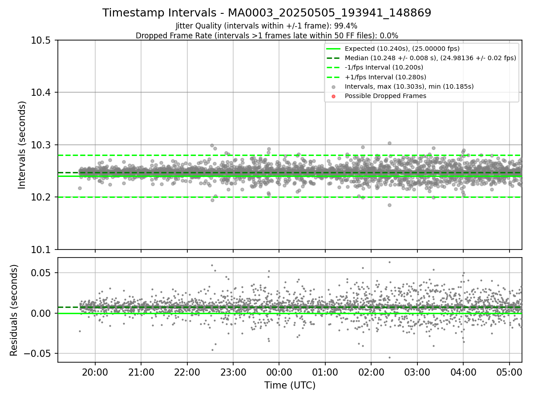The height and width of the screenshot is (401, 534).
Task: Click the 05:00 time tick label
Action: pyautogui.click(x=510, y=372)
